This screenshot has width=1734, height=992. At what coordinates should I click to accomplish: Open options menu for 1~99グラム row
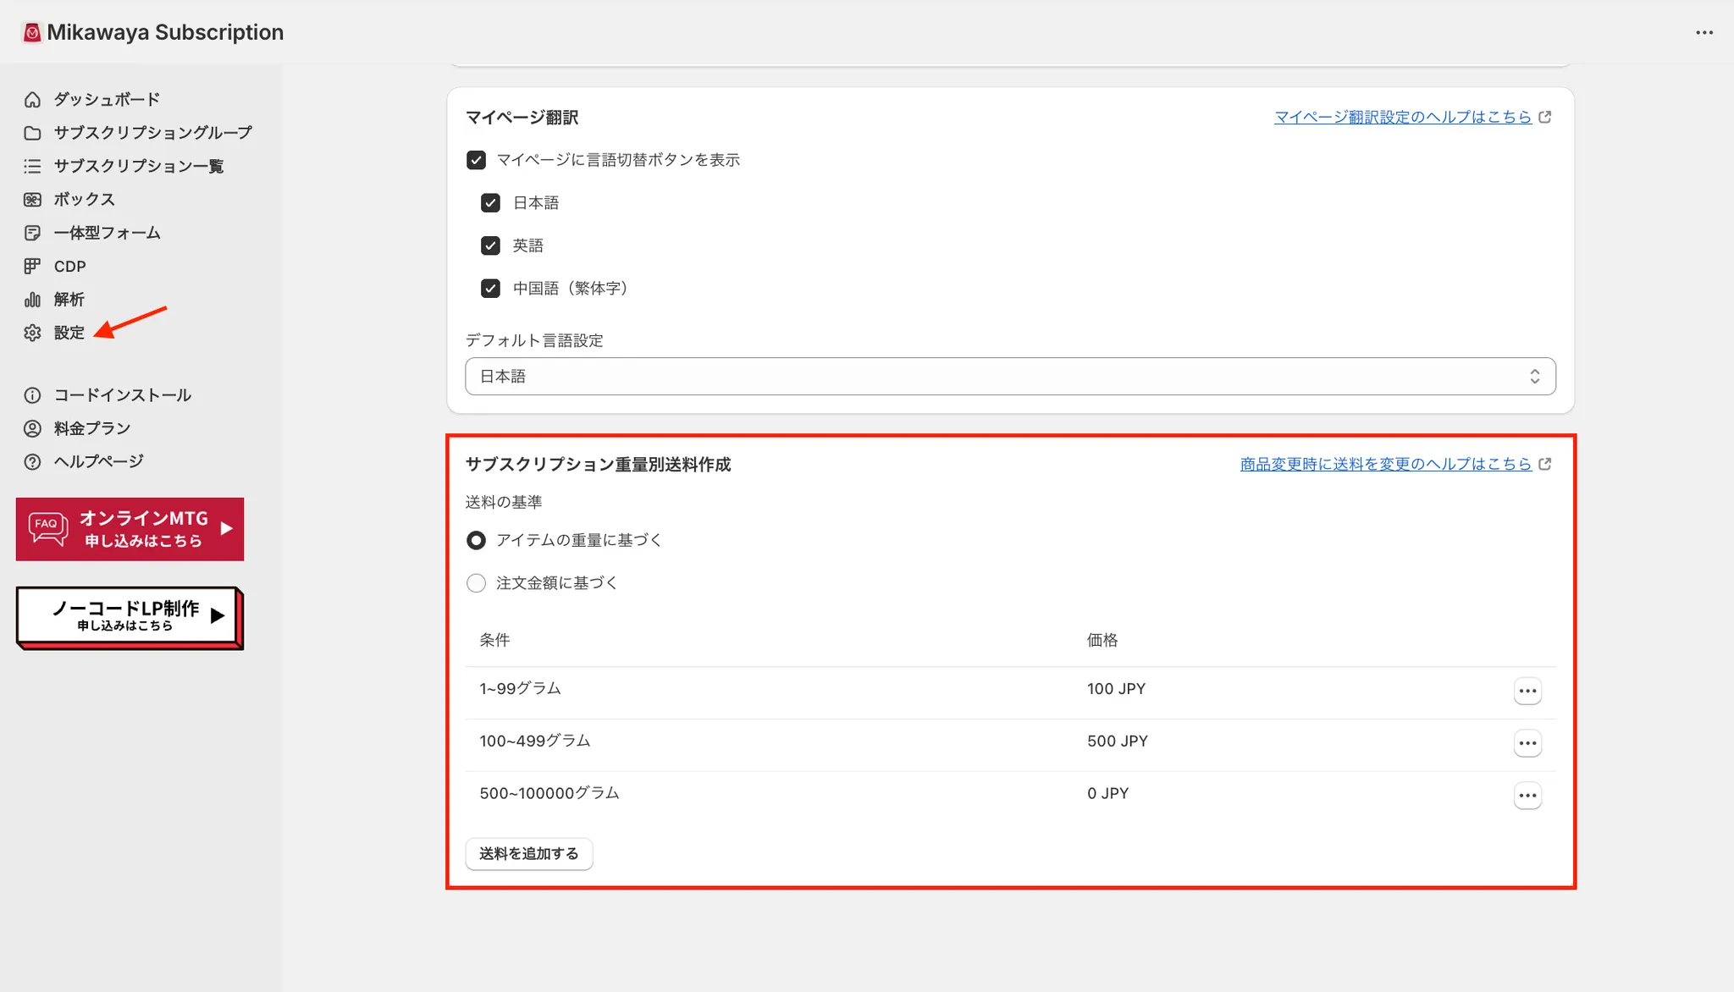[x=1527, y=691]
